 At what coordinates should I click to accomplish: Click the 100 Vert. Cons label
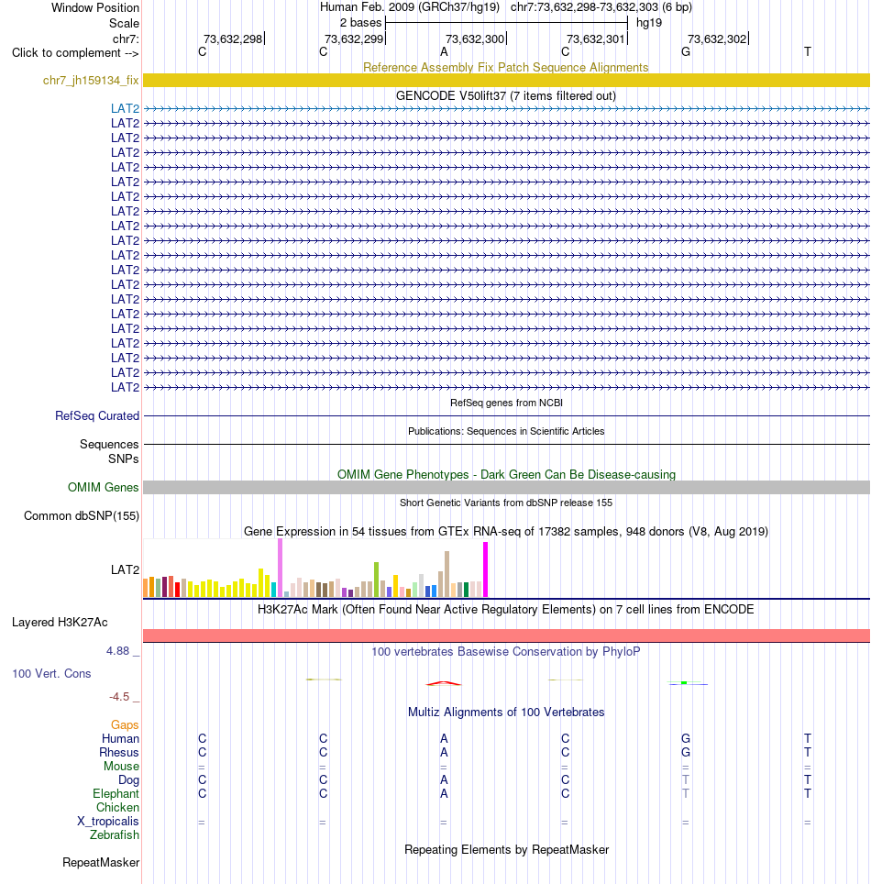51,673
